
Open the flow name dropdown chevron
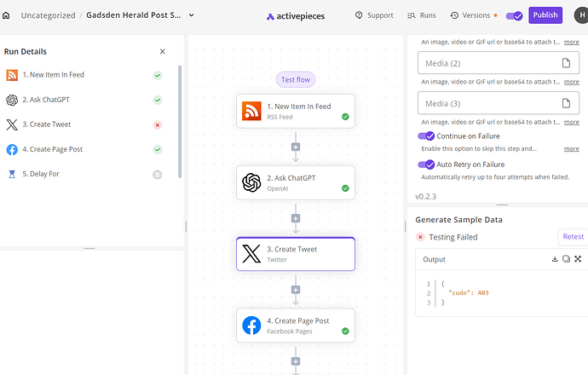[191, 15]
